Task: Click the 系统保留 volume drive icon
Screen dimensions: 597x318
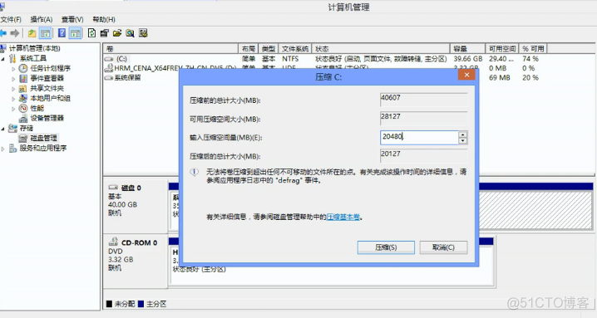Action: coord(109,77)
